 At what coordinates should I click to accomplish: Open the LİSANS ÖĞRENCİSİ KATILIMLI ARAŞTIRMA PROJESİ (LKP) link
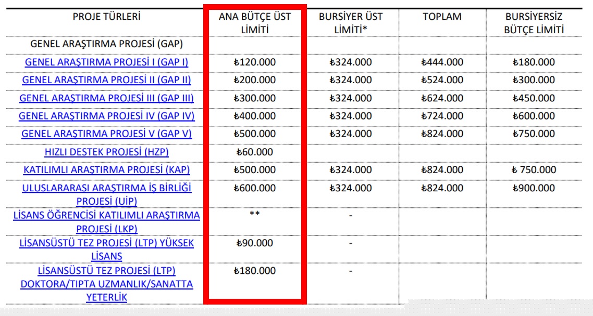(107, 222)
